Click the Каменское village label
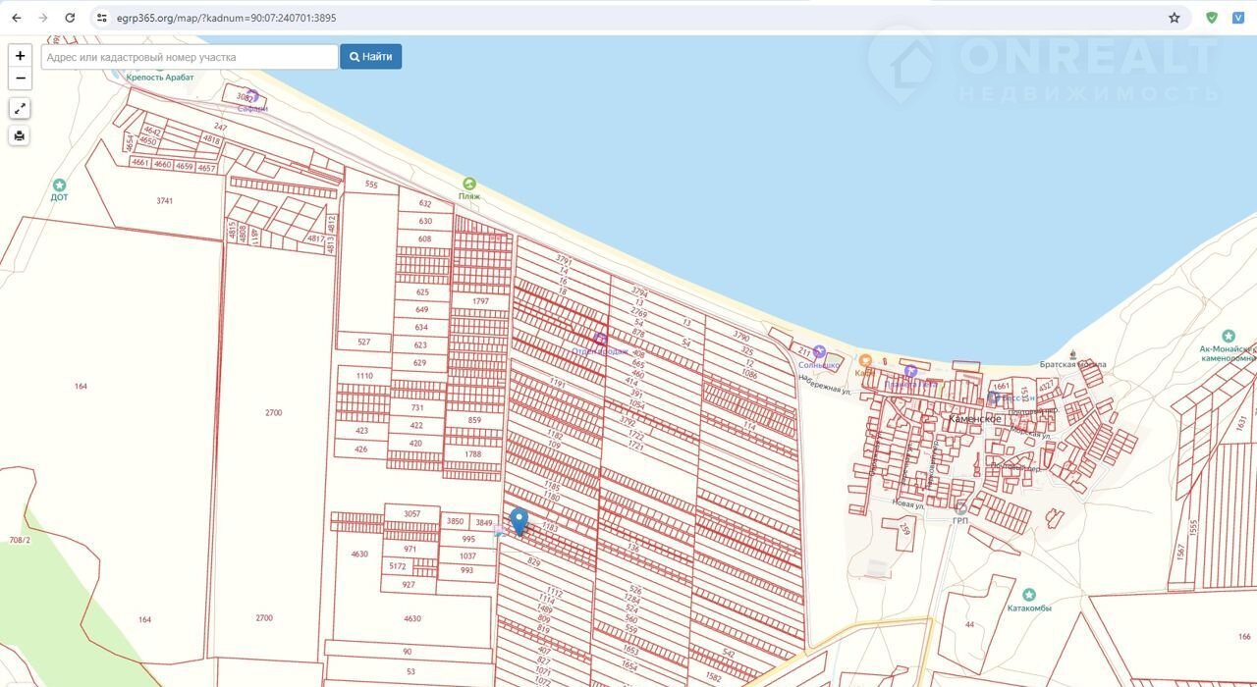1257x687 pixels. tap(974, 419)
